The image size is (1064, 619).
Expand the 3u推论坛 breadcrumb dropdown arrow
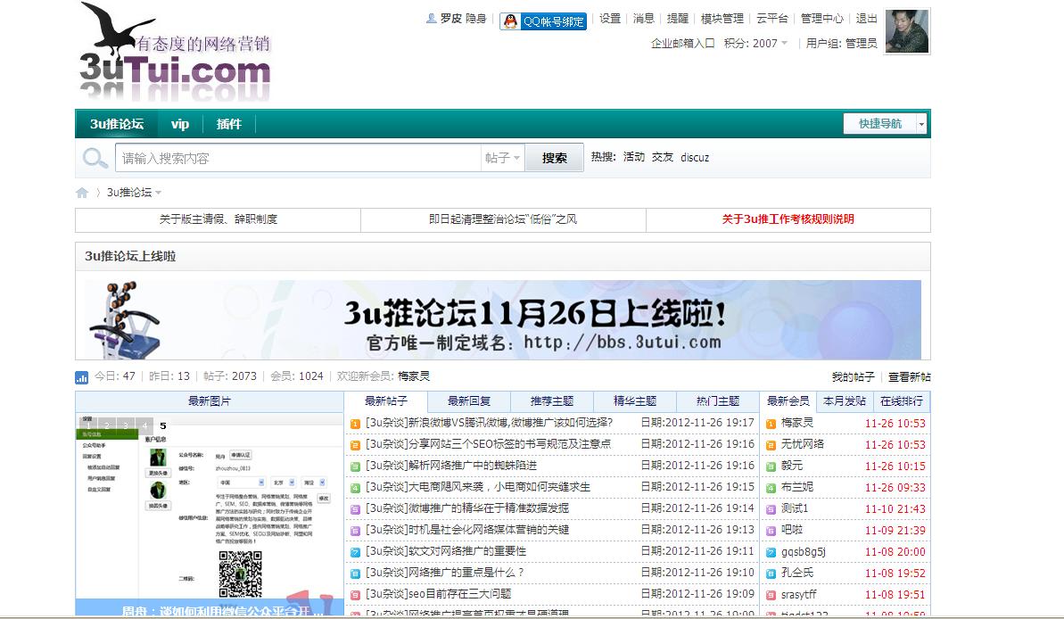point(159,193)
